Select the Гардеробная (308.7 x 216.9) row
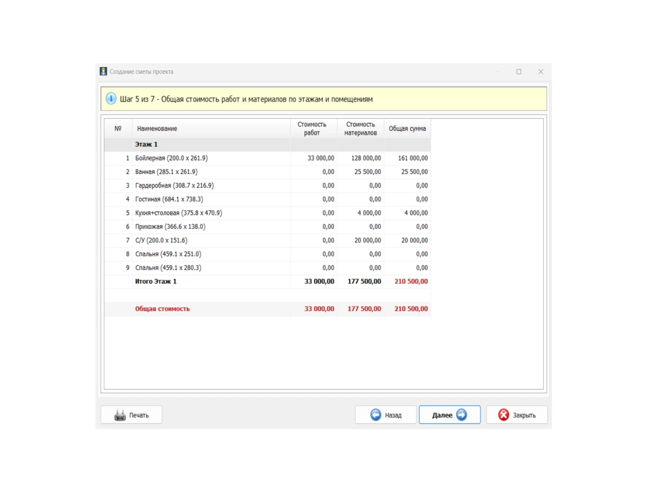Image resolution: width=645 pixels, height=489 pixels. [x=267, y=185]
